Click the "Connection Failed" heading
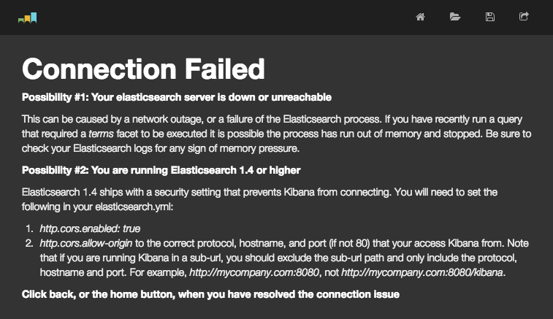This screenshot has height=319, width=553. 143,69
